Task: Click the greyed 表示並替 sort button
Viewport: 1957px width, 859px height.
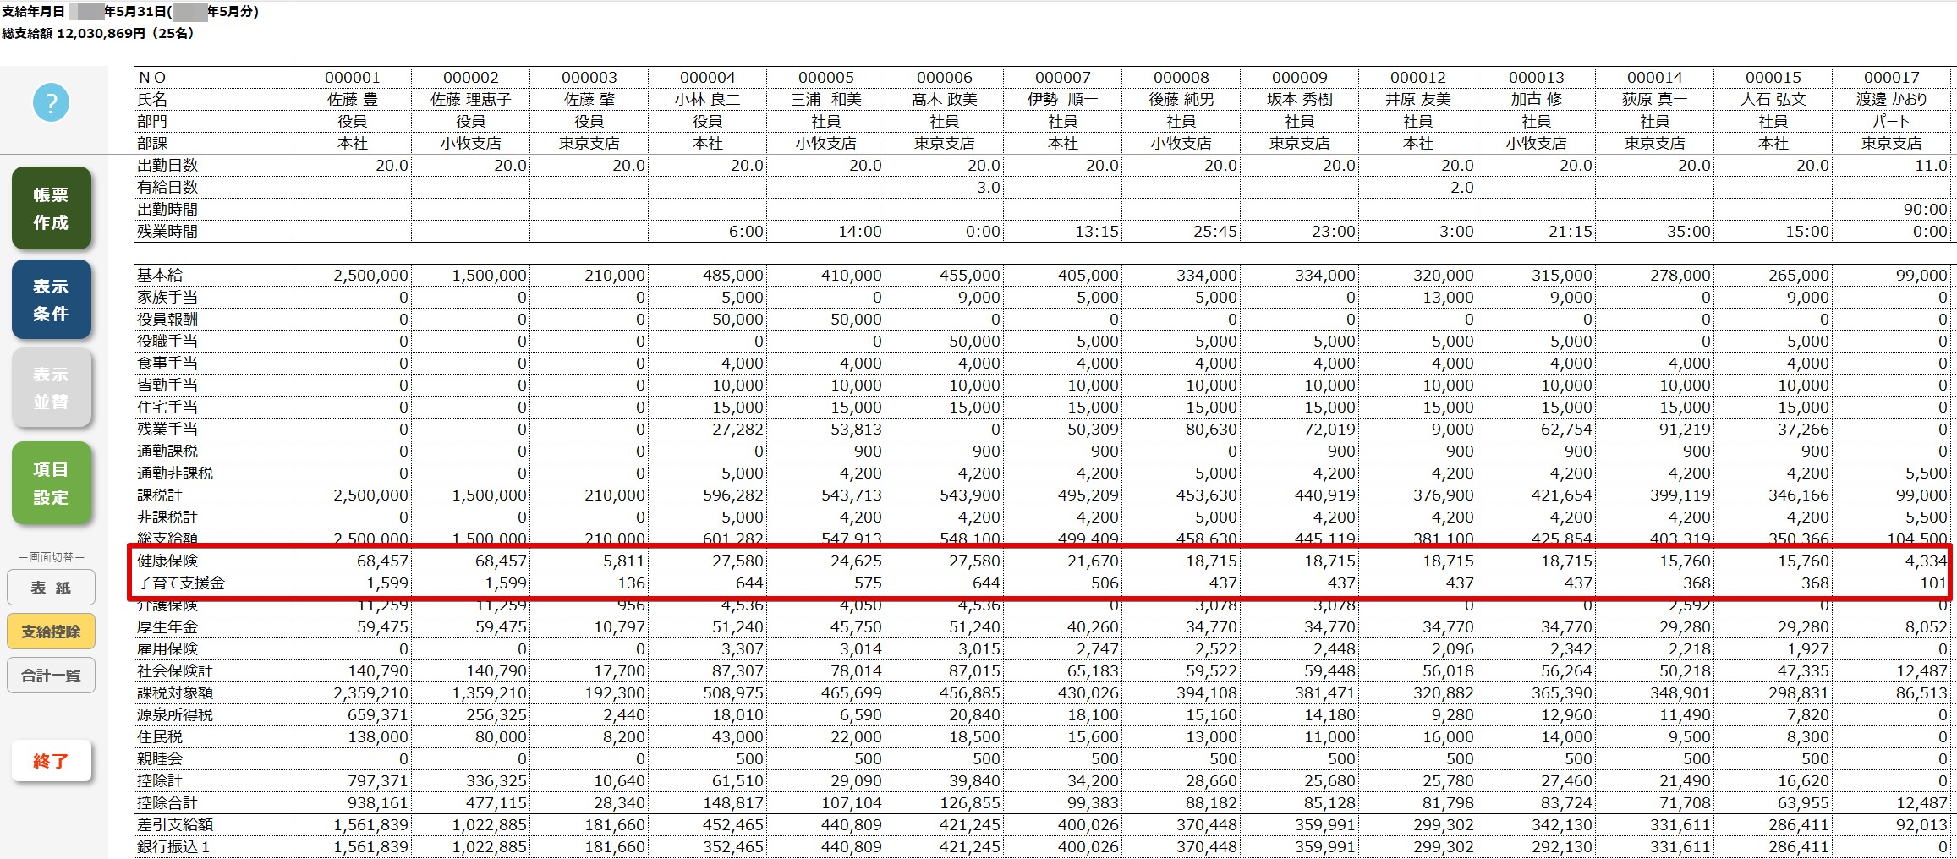Action: click(51, 387)
